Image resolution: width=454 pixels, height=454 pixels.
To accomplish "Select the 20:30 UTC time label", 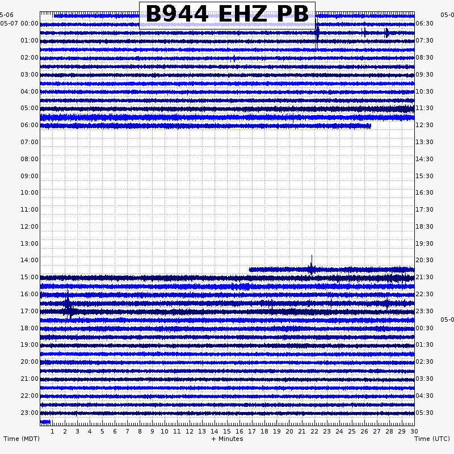I will tap(424, 260).
